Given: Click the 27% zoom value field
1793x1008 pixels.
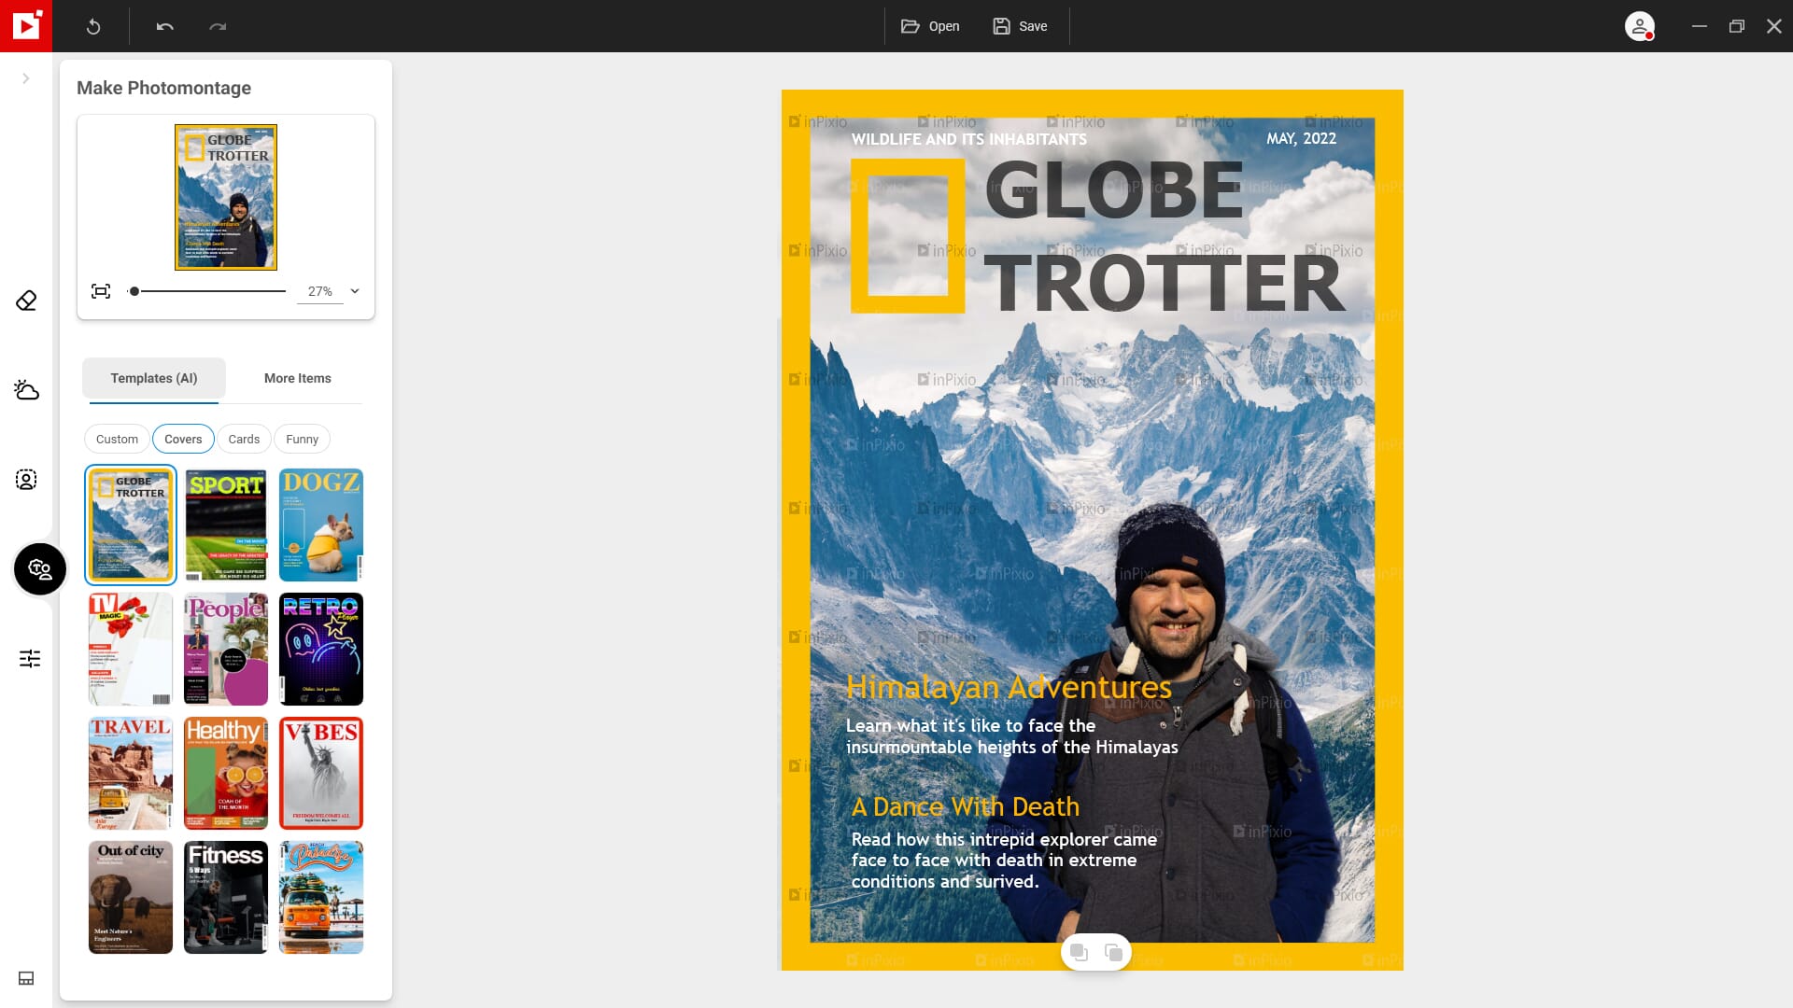Looking at the screenshot, I should coord(319,291).
